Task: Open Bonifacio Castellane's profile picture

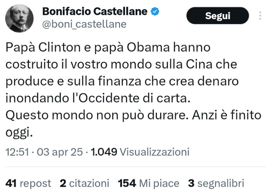Action: coord(20,18)
